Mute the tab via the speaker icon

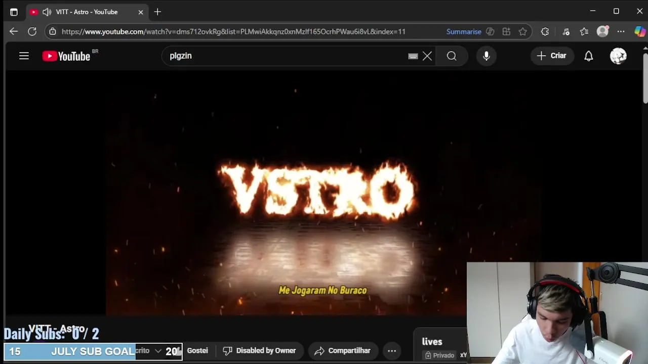tap(47, 12)
